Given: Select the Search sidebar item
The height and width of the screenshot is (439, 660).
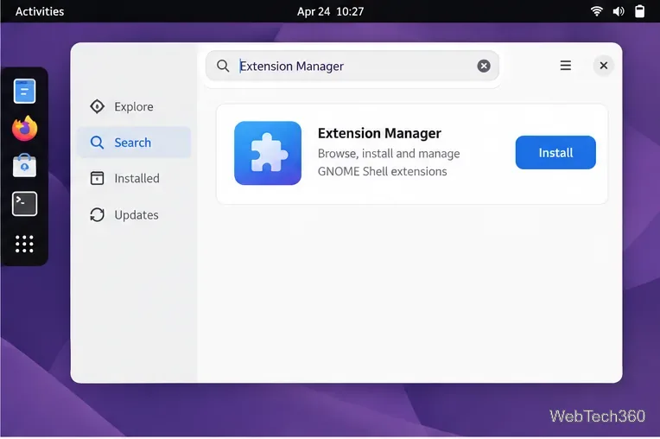Looking at the screenshot, I should (134, 143).
